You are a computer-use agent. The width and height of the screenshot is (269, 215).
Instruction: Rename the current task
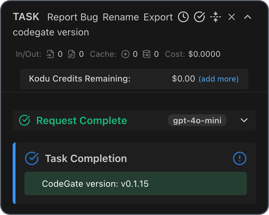(121, 17)
